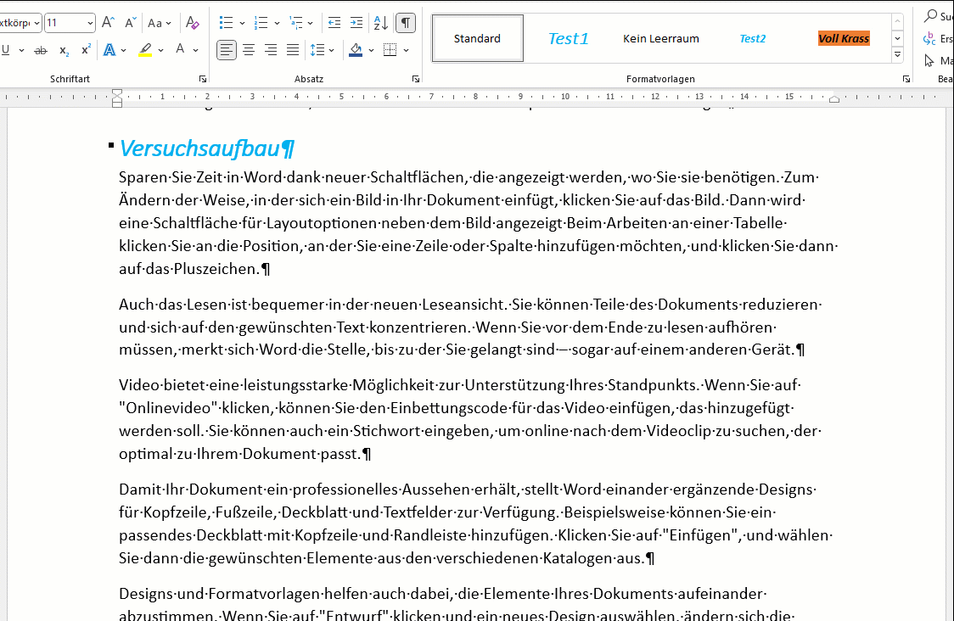Toggle superscript formatting
Screen dimensions: 954x621
tap(86, 51)
